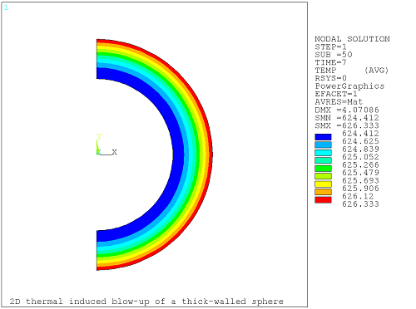Click the green middle band of sphere
This screenshot has width=416, height=309.
click(x=198, y=154)
